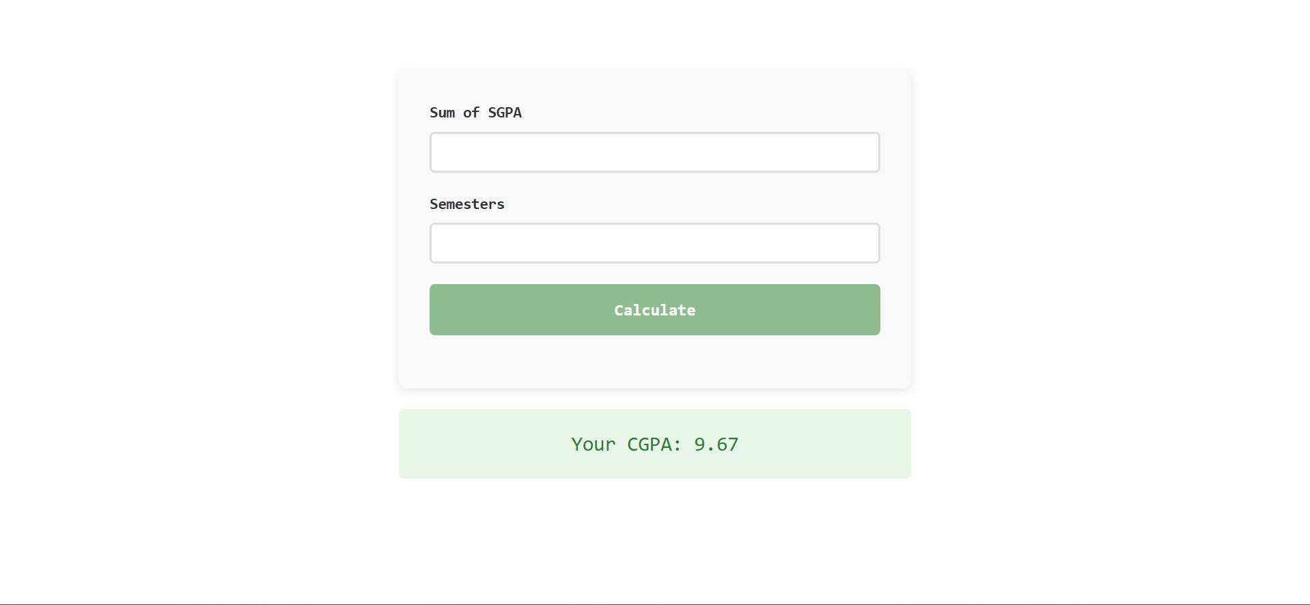Click the 'Your CGPA: 9.67' result text
Viewport: 1310px width, 605px height.
(654, 444)
